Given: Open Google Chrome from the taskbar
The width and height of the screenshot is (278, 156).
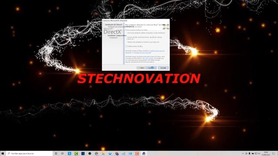Looking at the screenshot, I should coord(117,153).
